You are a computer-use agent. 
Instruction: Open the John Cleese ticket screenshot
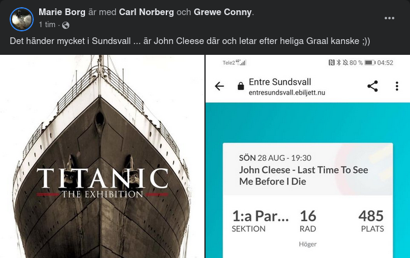(x=307, y=181)
